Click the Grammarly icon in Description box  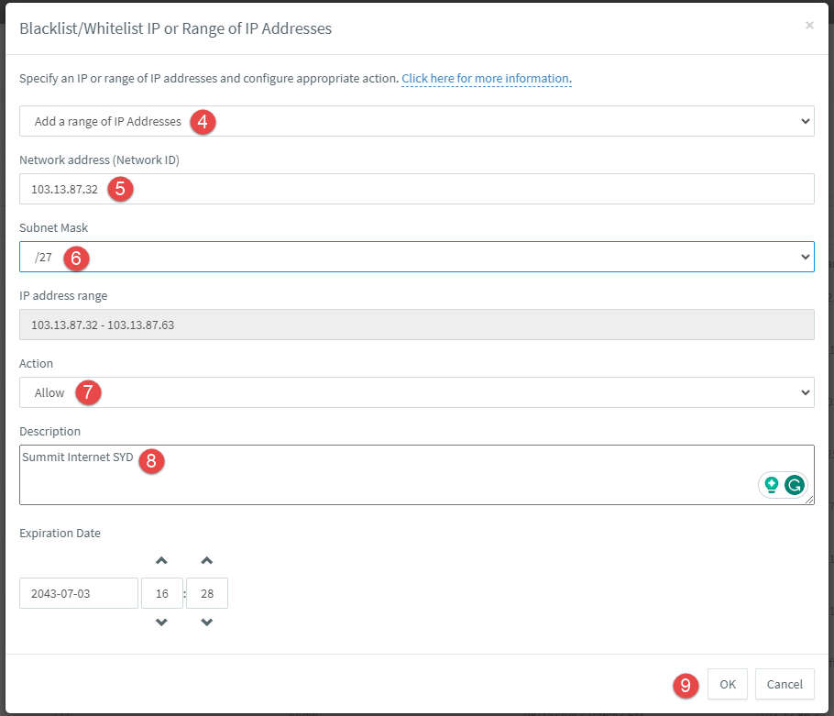794,485
